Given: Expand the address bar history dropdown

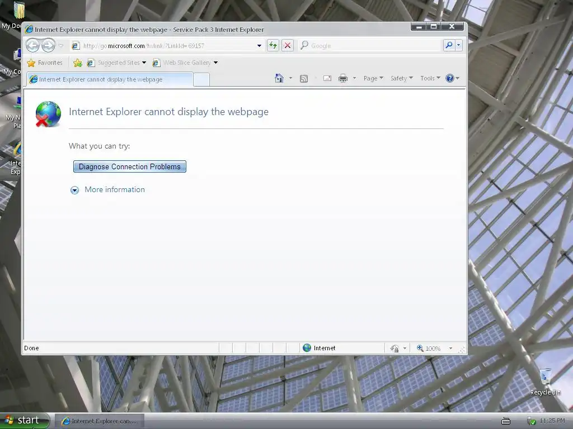Looking at the screenshot, I should tap(259, 46).
